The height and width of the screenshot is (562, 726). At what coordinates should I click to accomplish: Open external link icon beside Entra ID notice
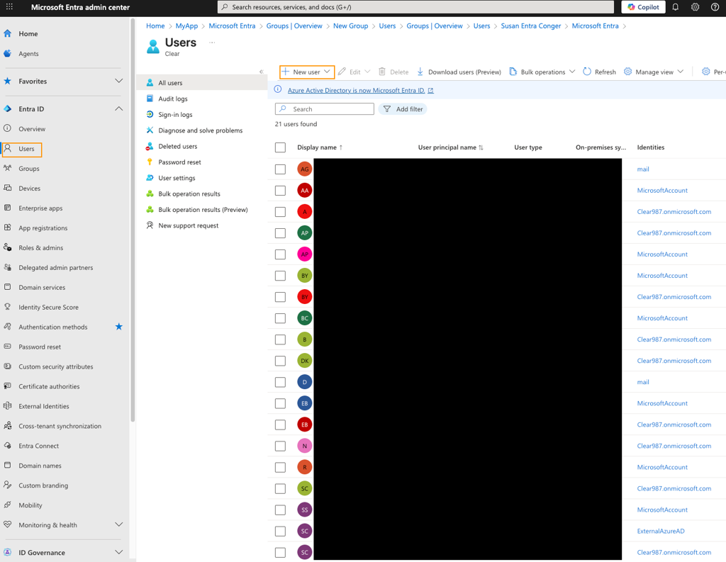(x=430, y=90)
